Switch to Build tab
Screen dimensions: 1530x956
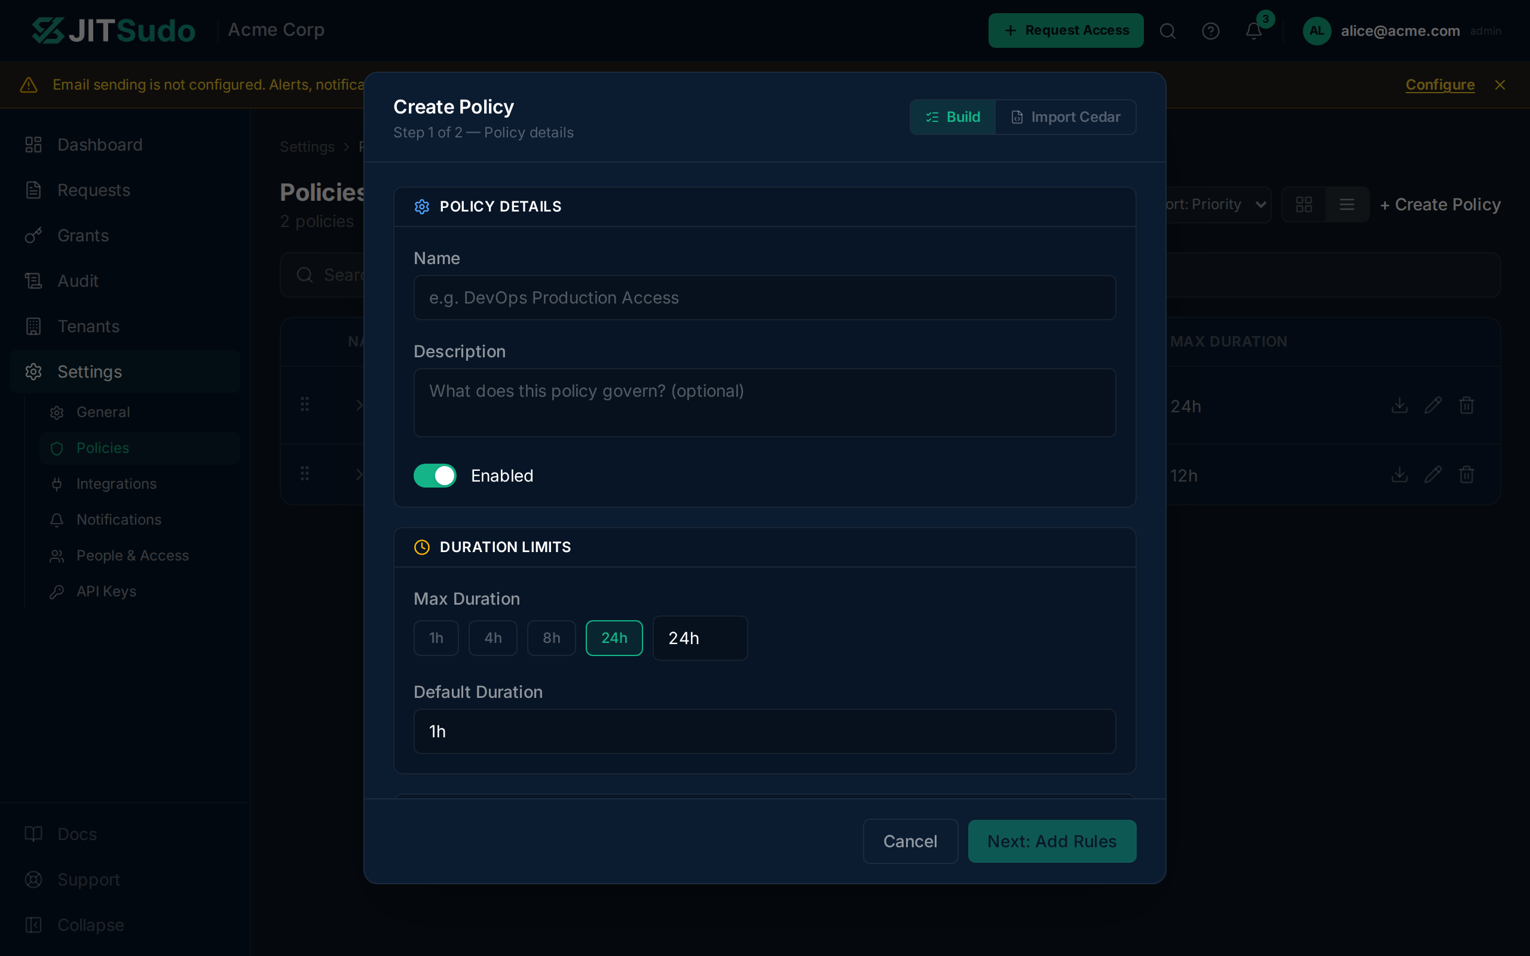(x=952, y=117)
